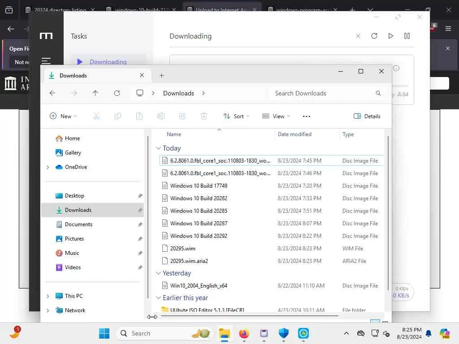The height and width of the screenshot is (344, 459).
Task: Open the New dropdown in Explorer
Action: (x=63, y=116)
